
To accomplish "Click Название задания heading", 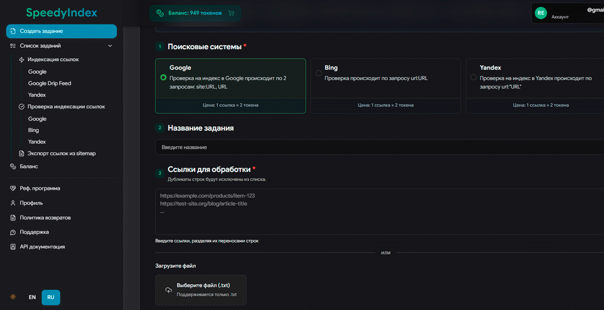I will pyautogui.click(x=200, y=128).
